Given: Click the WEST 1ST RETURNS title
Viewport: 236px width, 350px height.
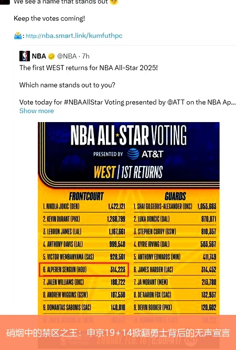Looking at the screenshot, I should 128,172.
